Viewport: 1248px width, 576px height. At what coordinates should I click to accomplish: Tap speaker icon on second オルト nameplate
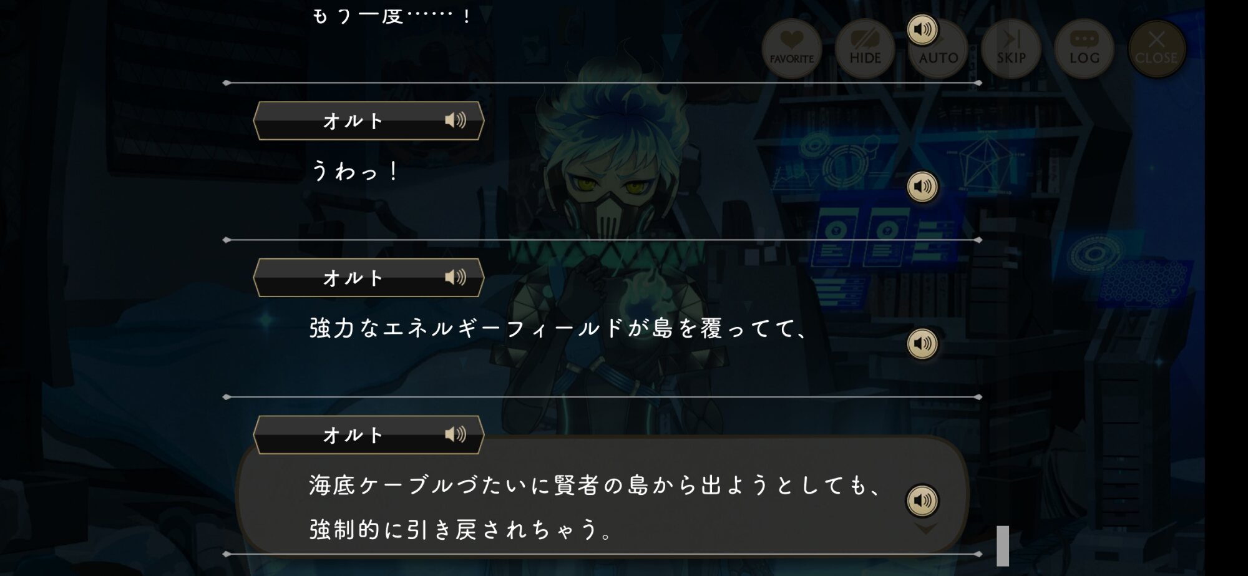456,277
